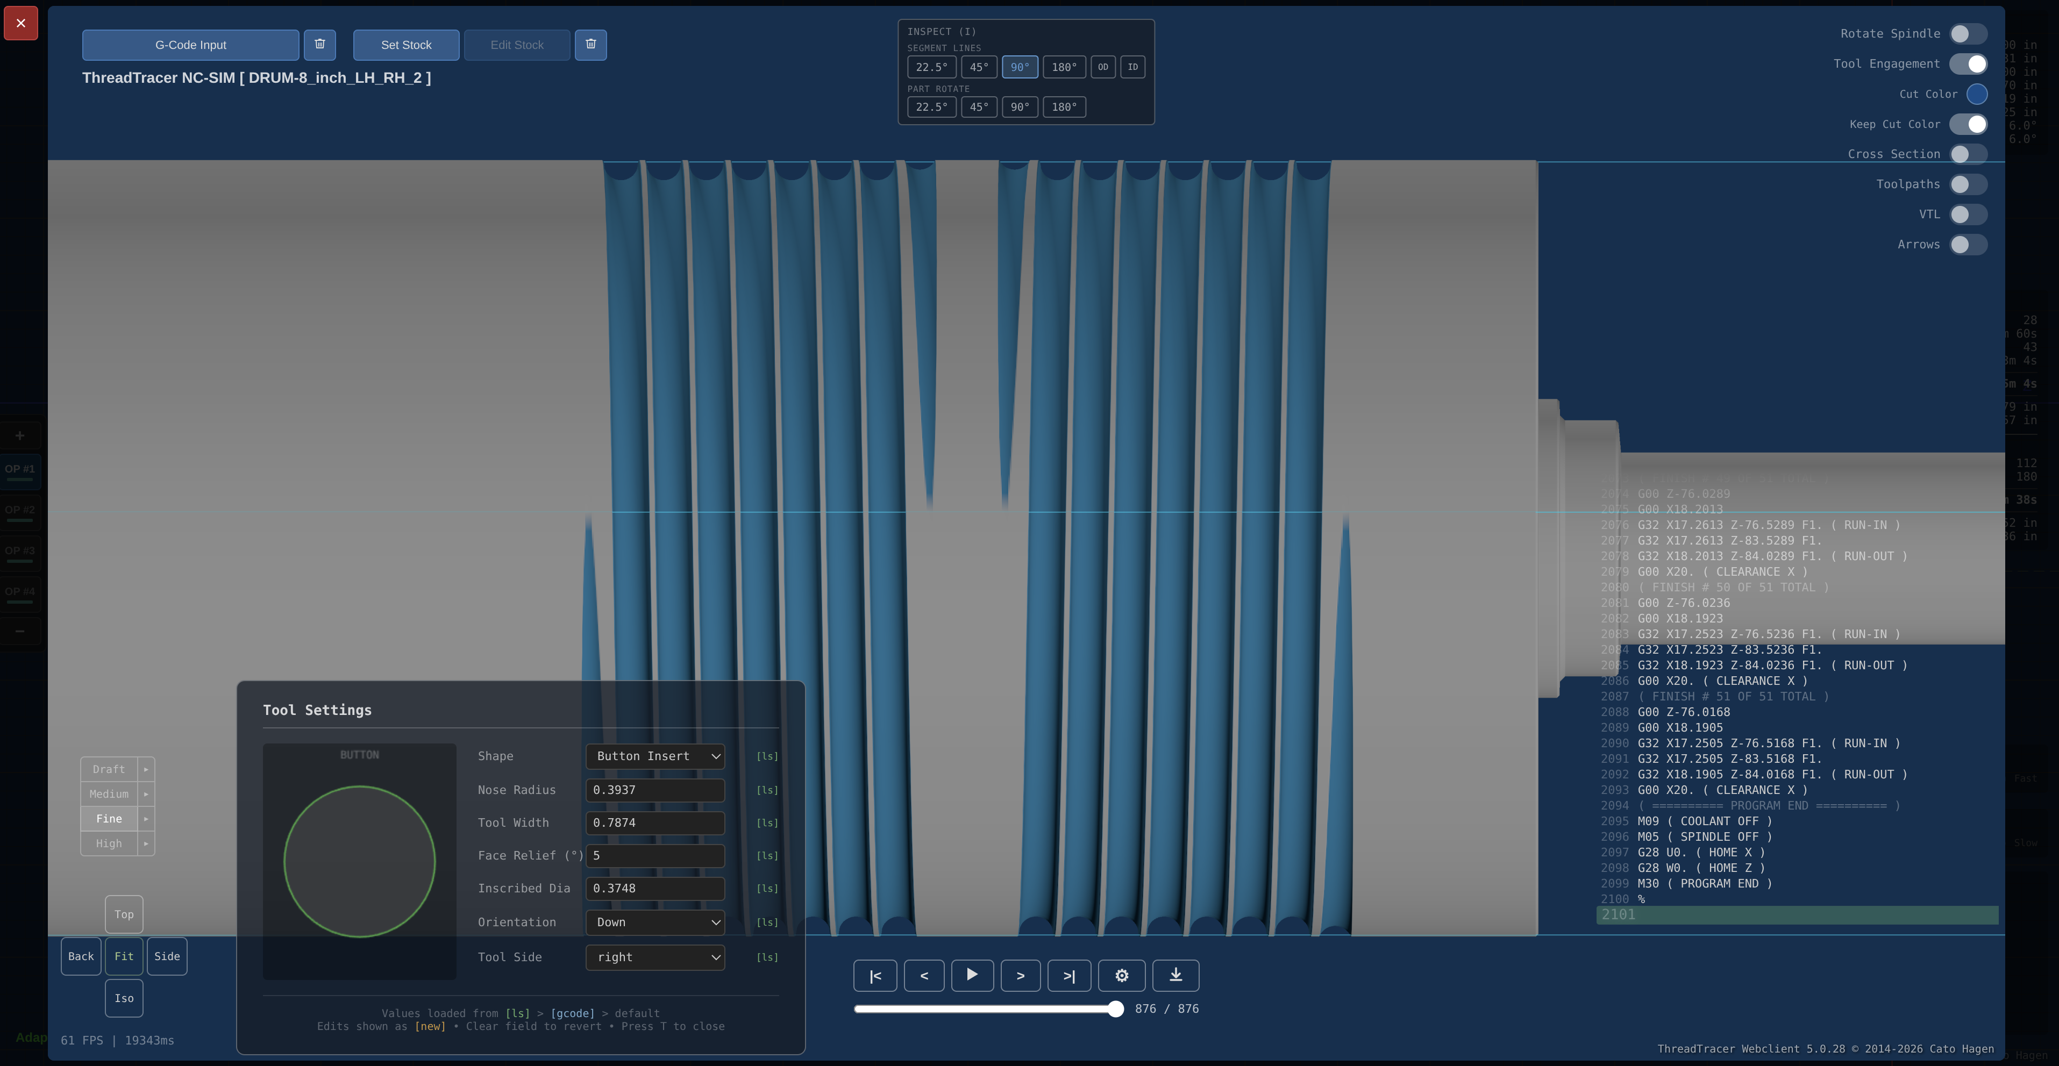This screenshot has height=1066, width=2059.
Task: Step forward one line with the arrow icon
Action: coord(1021,976)
